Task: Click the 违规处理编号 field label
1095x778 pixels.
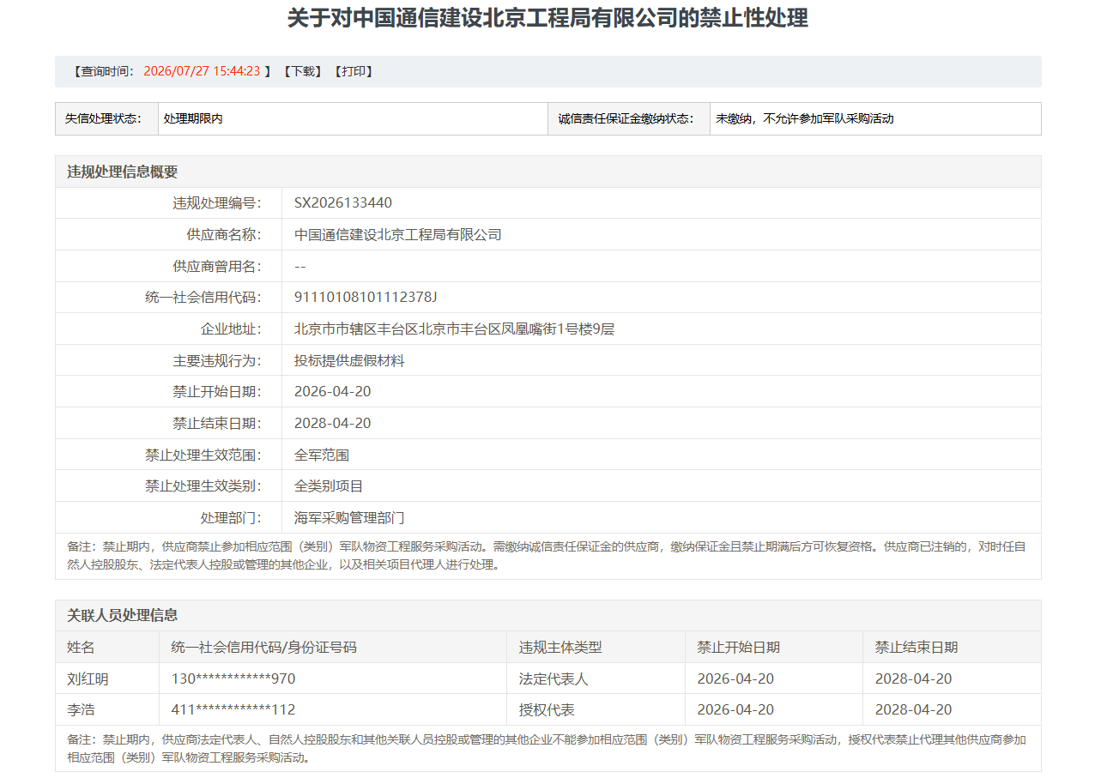Action: pyautogui.click(x=217, y=203)
